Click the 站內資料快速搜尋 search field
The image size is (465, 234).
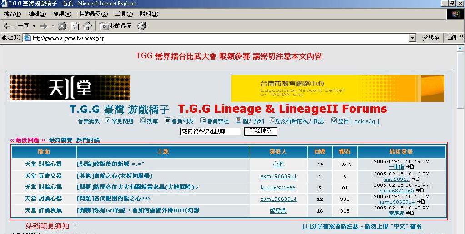click(211, 131)
